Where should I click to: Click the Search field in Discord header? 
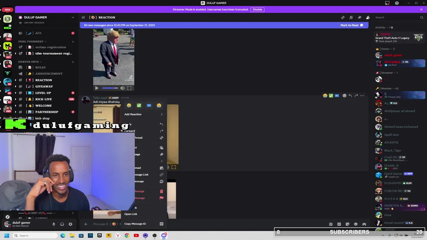[x=399, y=17]
